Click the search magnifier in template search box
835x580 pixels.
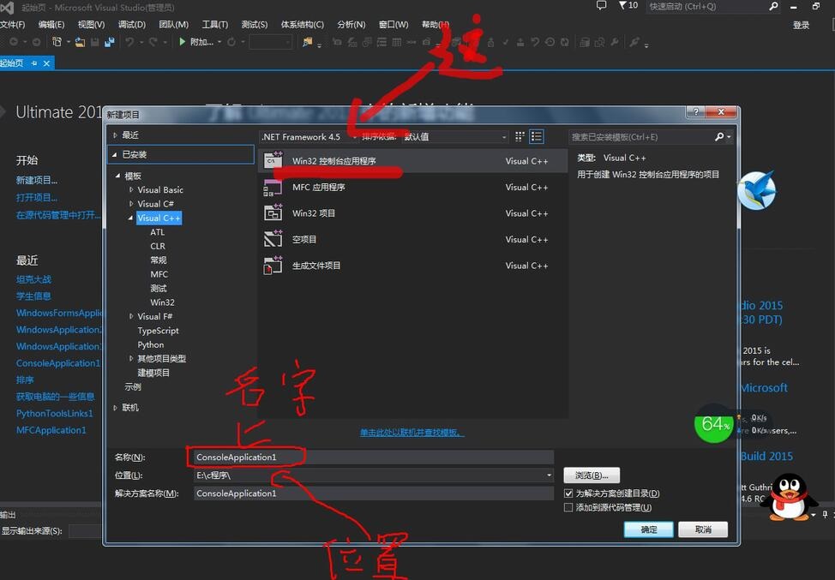tap(719, 137)
